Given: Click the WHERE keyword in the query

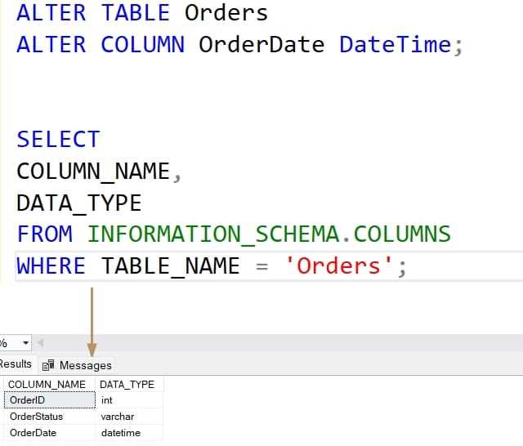Looking at the screenshot, I should pos(51,265).
